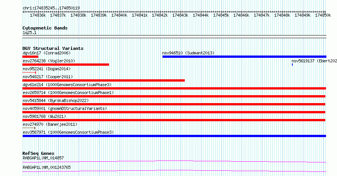Viewport: 337px width, 176px height.
Task: Click the 174845k ruler tick label
Action: [221, 15]
